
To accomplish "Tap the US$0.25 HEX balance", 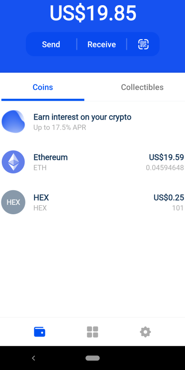I will [169, 197].
